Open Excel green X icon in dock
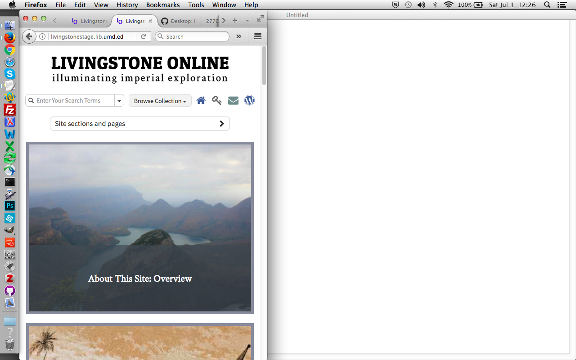 pyautogui.click(x=10, y=146)
